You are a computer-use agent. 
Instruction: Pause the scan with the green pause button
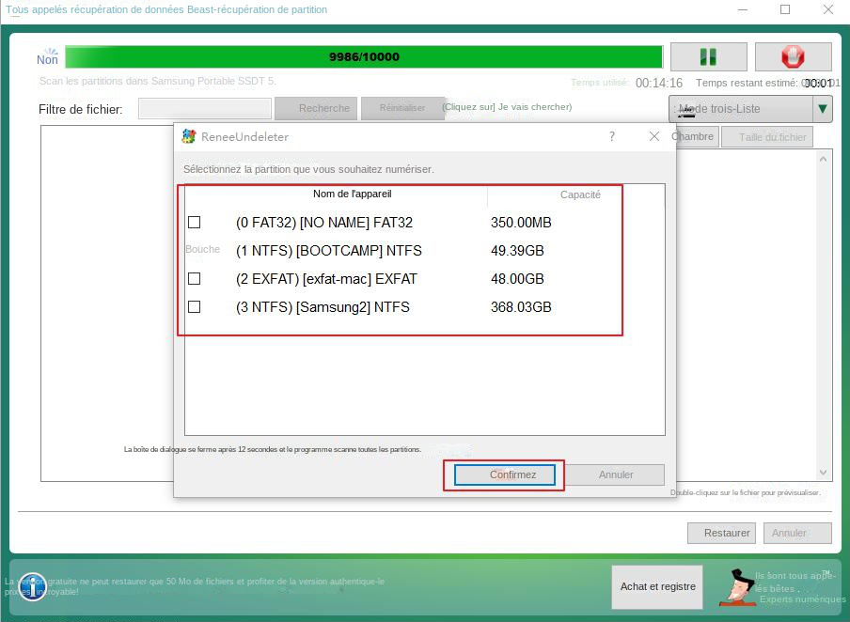pos(709,57)
